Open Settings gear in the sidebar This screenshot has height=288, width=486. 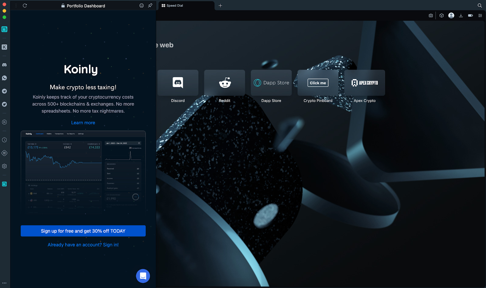[4, 166]
